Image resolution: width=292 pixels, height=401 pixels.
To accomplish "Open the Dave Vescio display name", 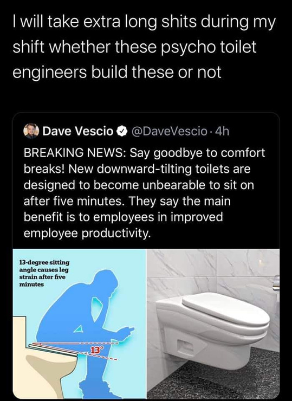I will [77, 131].
